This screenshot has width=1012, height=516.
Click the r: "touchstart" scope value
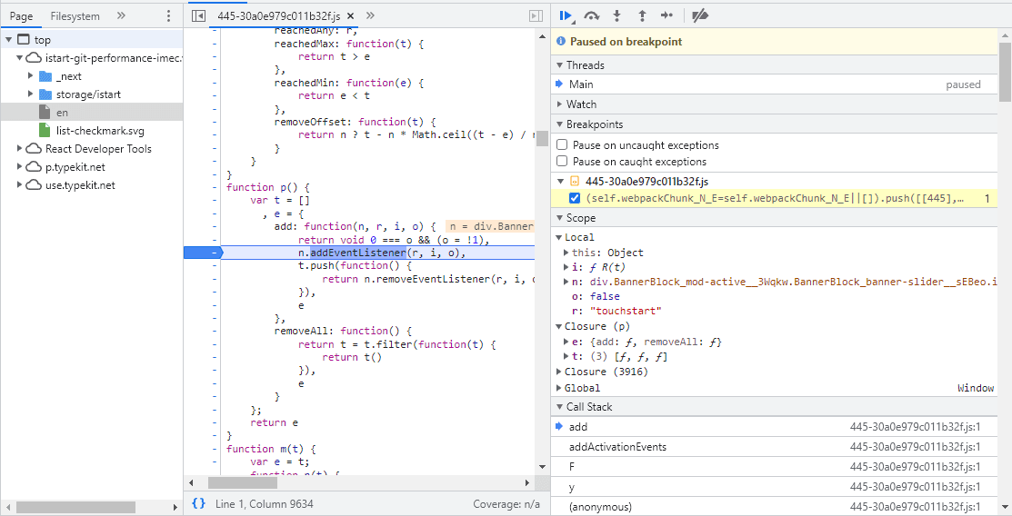coord(626,311)
